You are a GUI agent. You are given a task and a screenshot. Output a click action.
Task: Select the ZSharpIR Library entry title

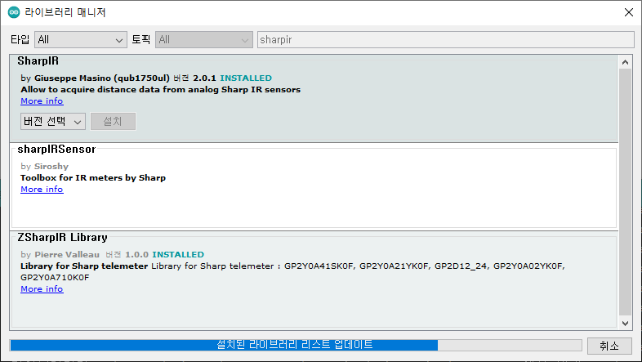click(x=62, y=238)
